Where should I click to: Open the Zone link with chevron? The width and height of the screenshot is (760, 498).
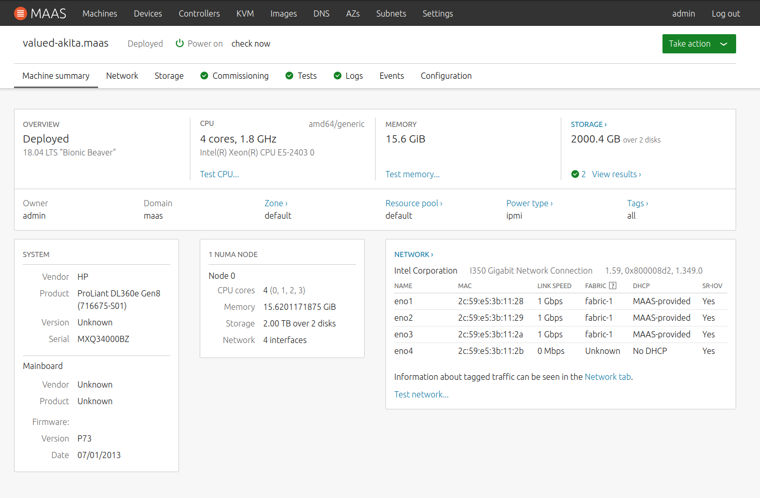point(275,204)
